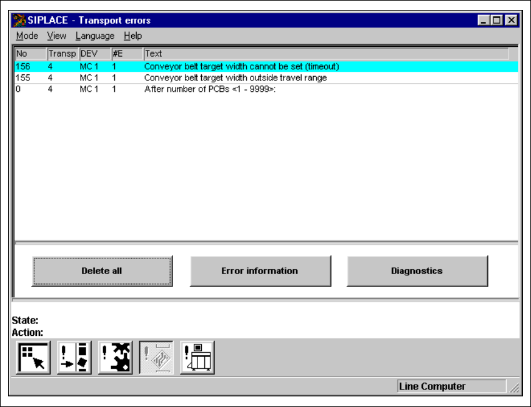Image resolution: width=531 pixels, height=407 pixels.
Task: Sort by the #E column header
Action: 127,54
